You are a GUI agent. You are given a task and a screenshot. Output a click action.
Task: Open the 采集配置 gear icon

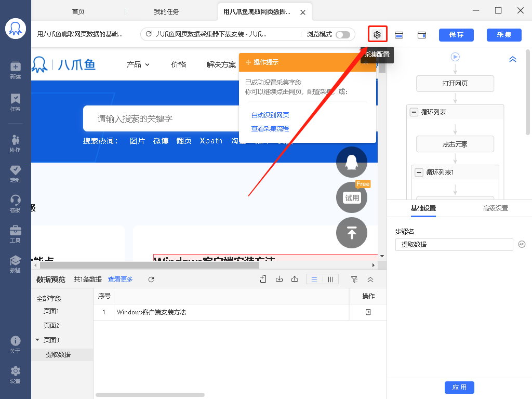pyautogui.click(x=377, y=35)
